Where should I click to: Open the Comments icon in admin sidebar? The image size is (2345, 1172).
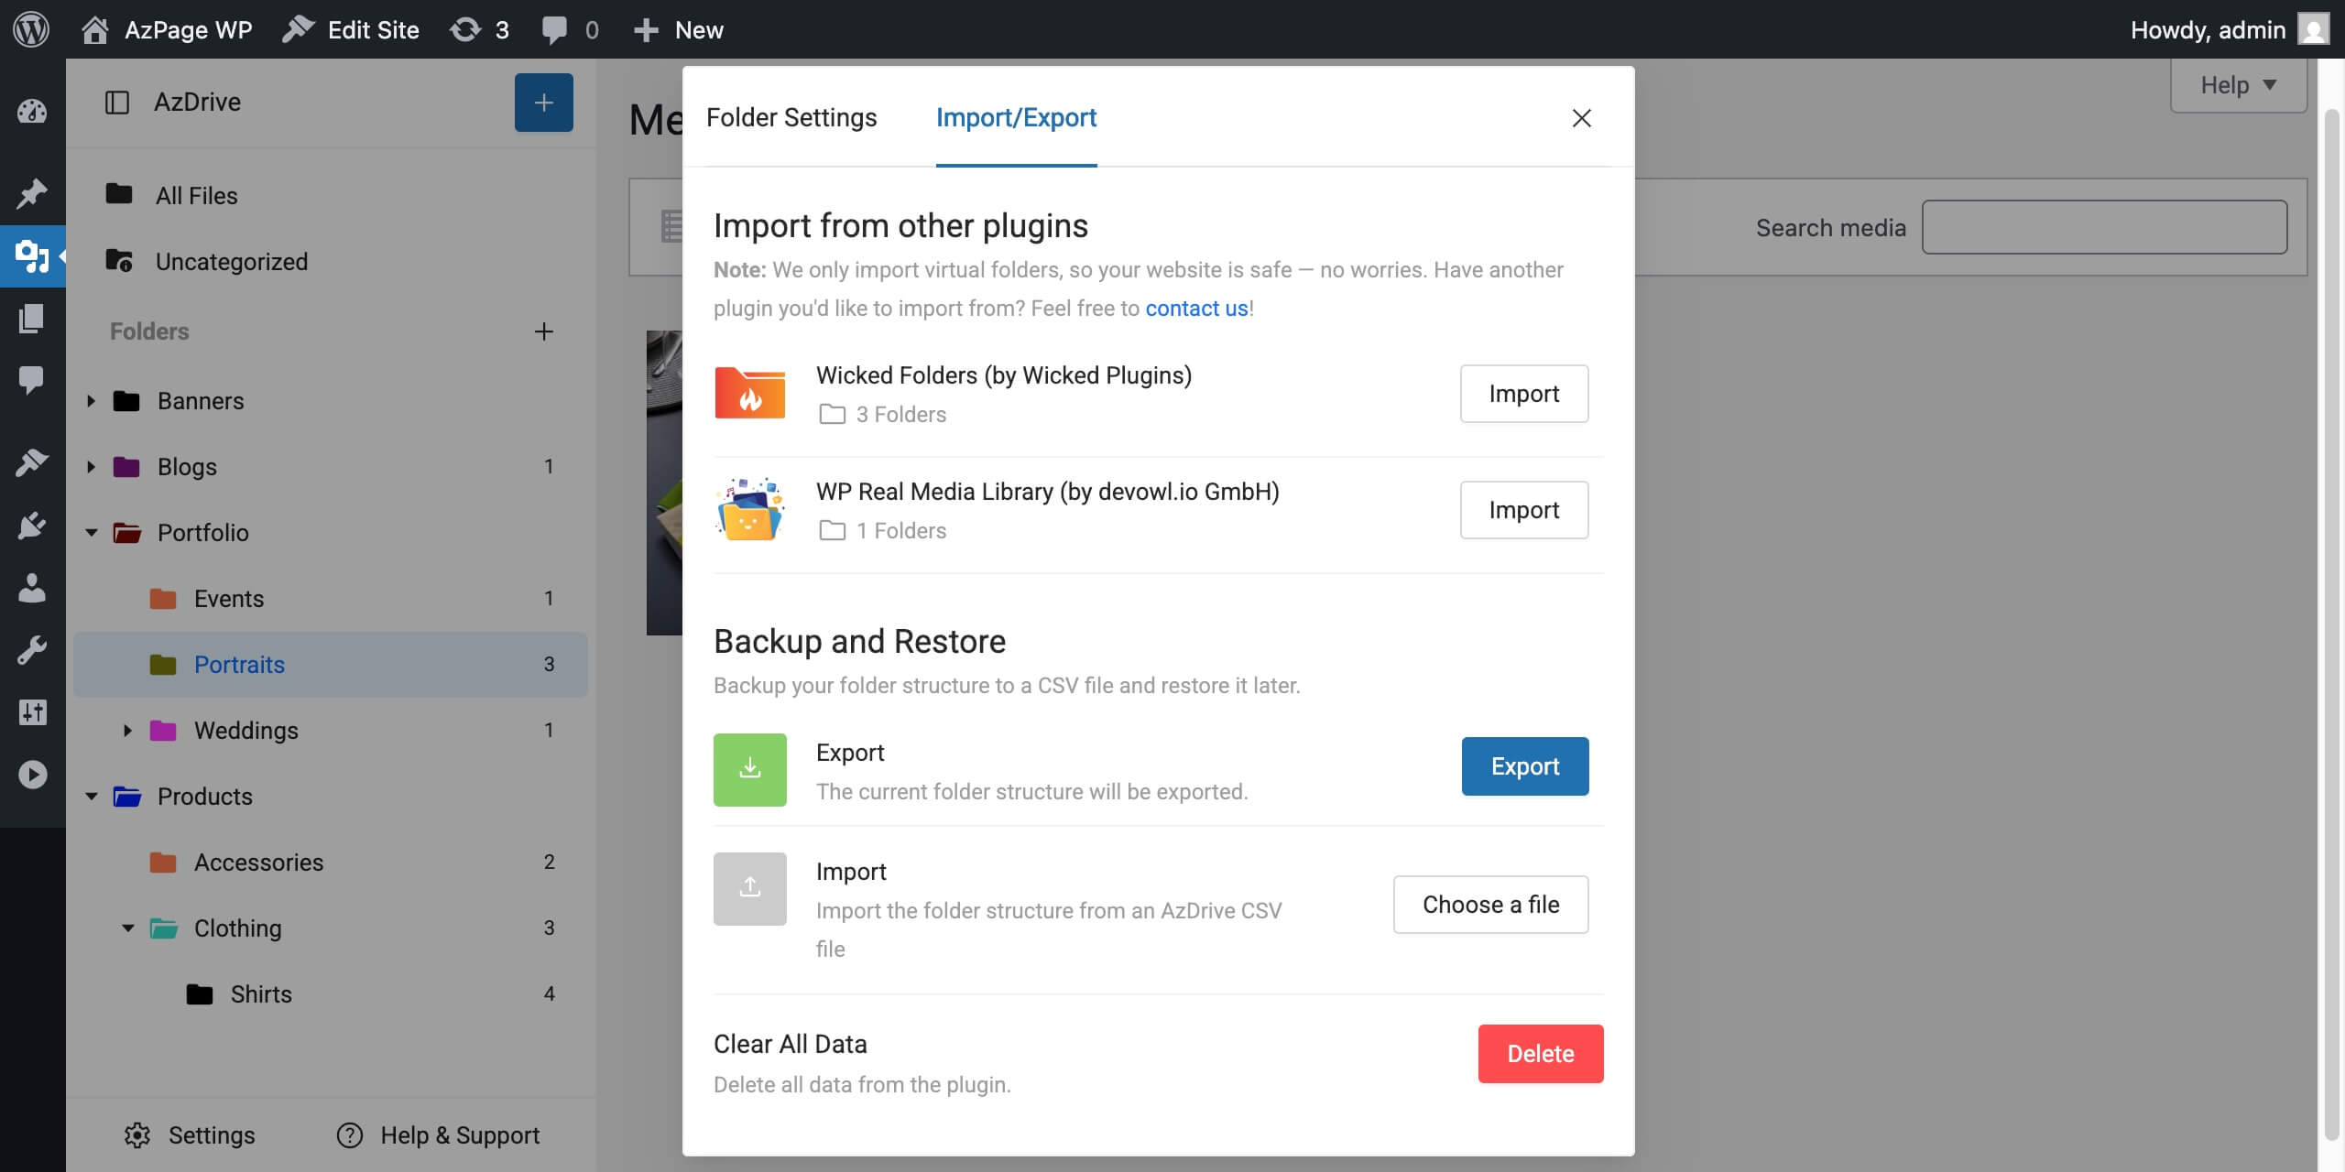32,379
